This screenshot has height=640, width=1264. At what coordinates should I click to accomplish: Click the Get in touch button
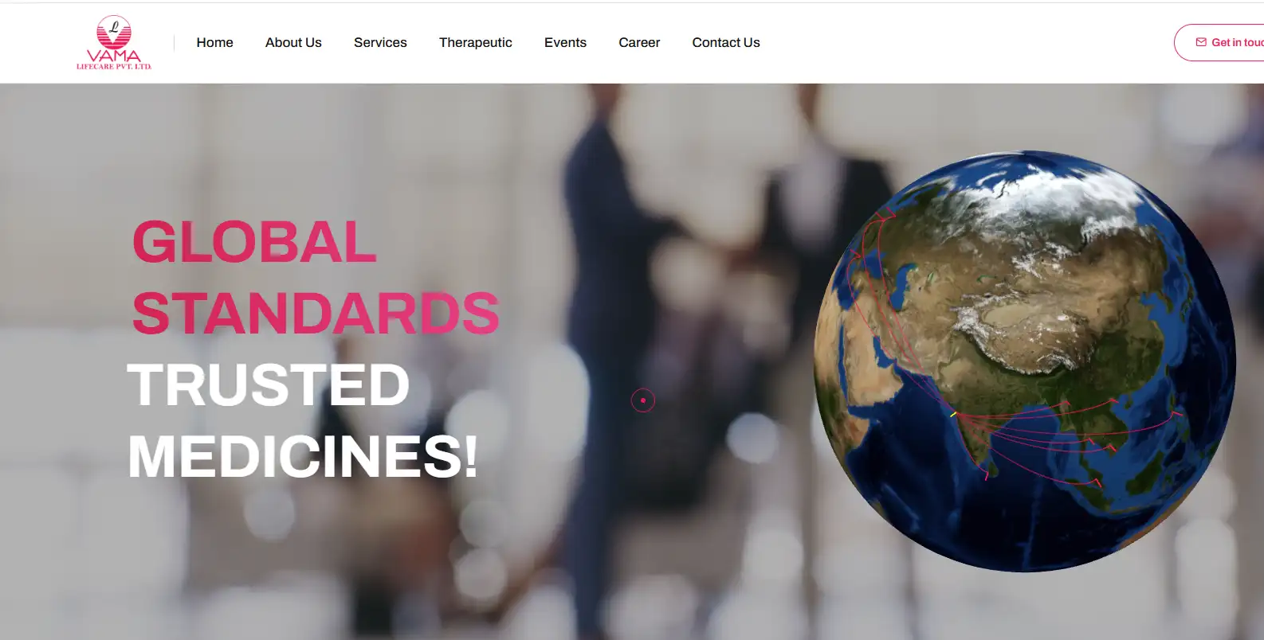[x=1219, y=43]
